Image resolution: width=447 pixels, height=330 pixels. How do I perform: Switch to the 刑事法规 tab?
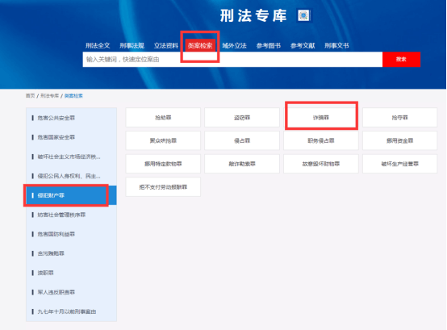click(x=132, y=46)
